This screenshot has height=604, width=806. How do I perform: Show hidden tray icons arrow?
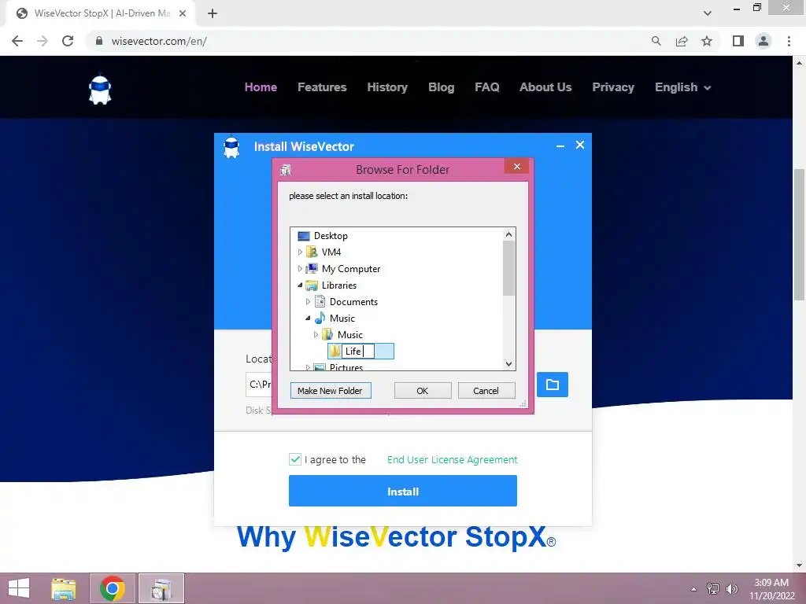point(694,589)
